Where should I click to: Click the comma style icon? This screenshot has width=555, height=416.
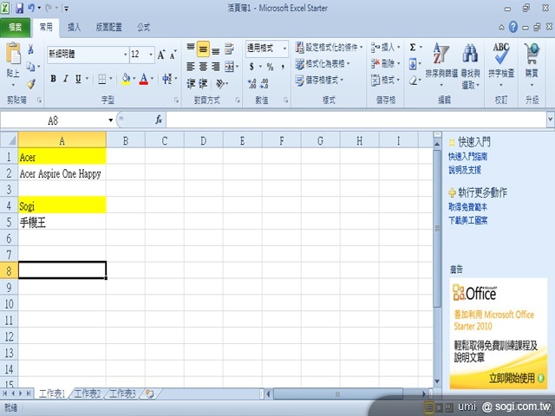(x=283, y=67)
